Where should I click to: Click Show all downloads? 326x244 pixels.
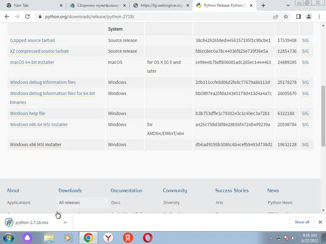pos(302,222)
